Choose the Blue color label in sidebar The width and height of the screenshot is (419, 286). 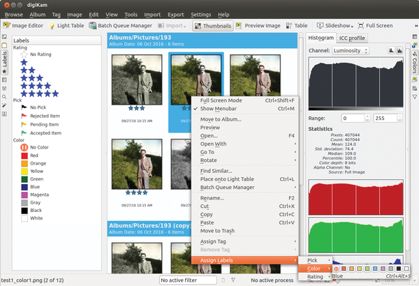31,187
